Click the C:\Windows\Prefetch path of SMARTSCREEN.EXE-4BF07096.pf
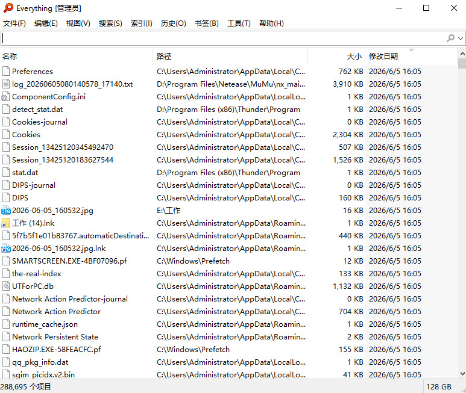The width and height of the screenshot is (466, 393). coord(193,261)
